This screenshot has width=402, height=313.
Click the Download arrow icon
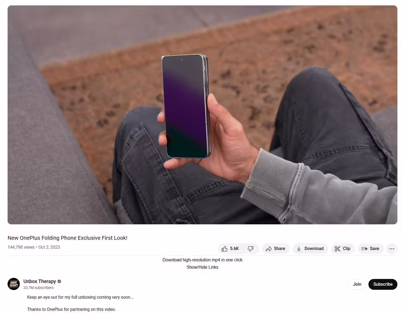pos(299,249)
